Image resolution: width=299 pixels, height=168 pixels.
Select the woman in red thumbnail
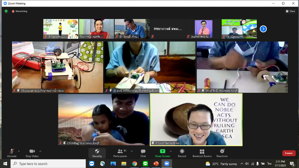[x=96, y=29]
